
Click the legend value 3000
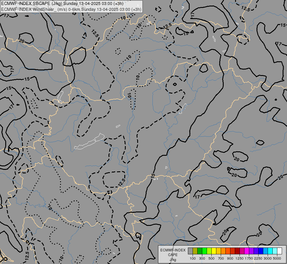click(x=268, y=258)
